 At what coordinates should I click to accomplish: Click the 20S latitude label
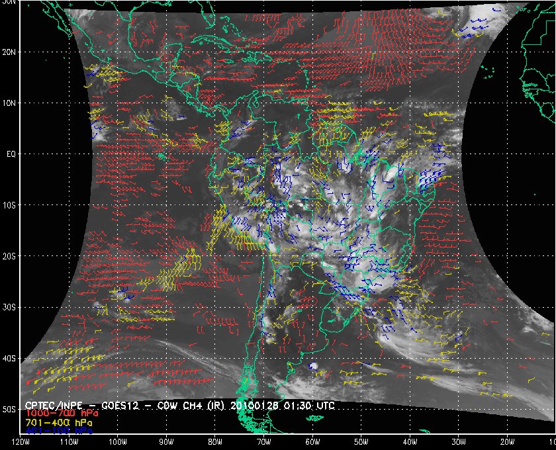click(x=9, y=256)
